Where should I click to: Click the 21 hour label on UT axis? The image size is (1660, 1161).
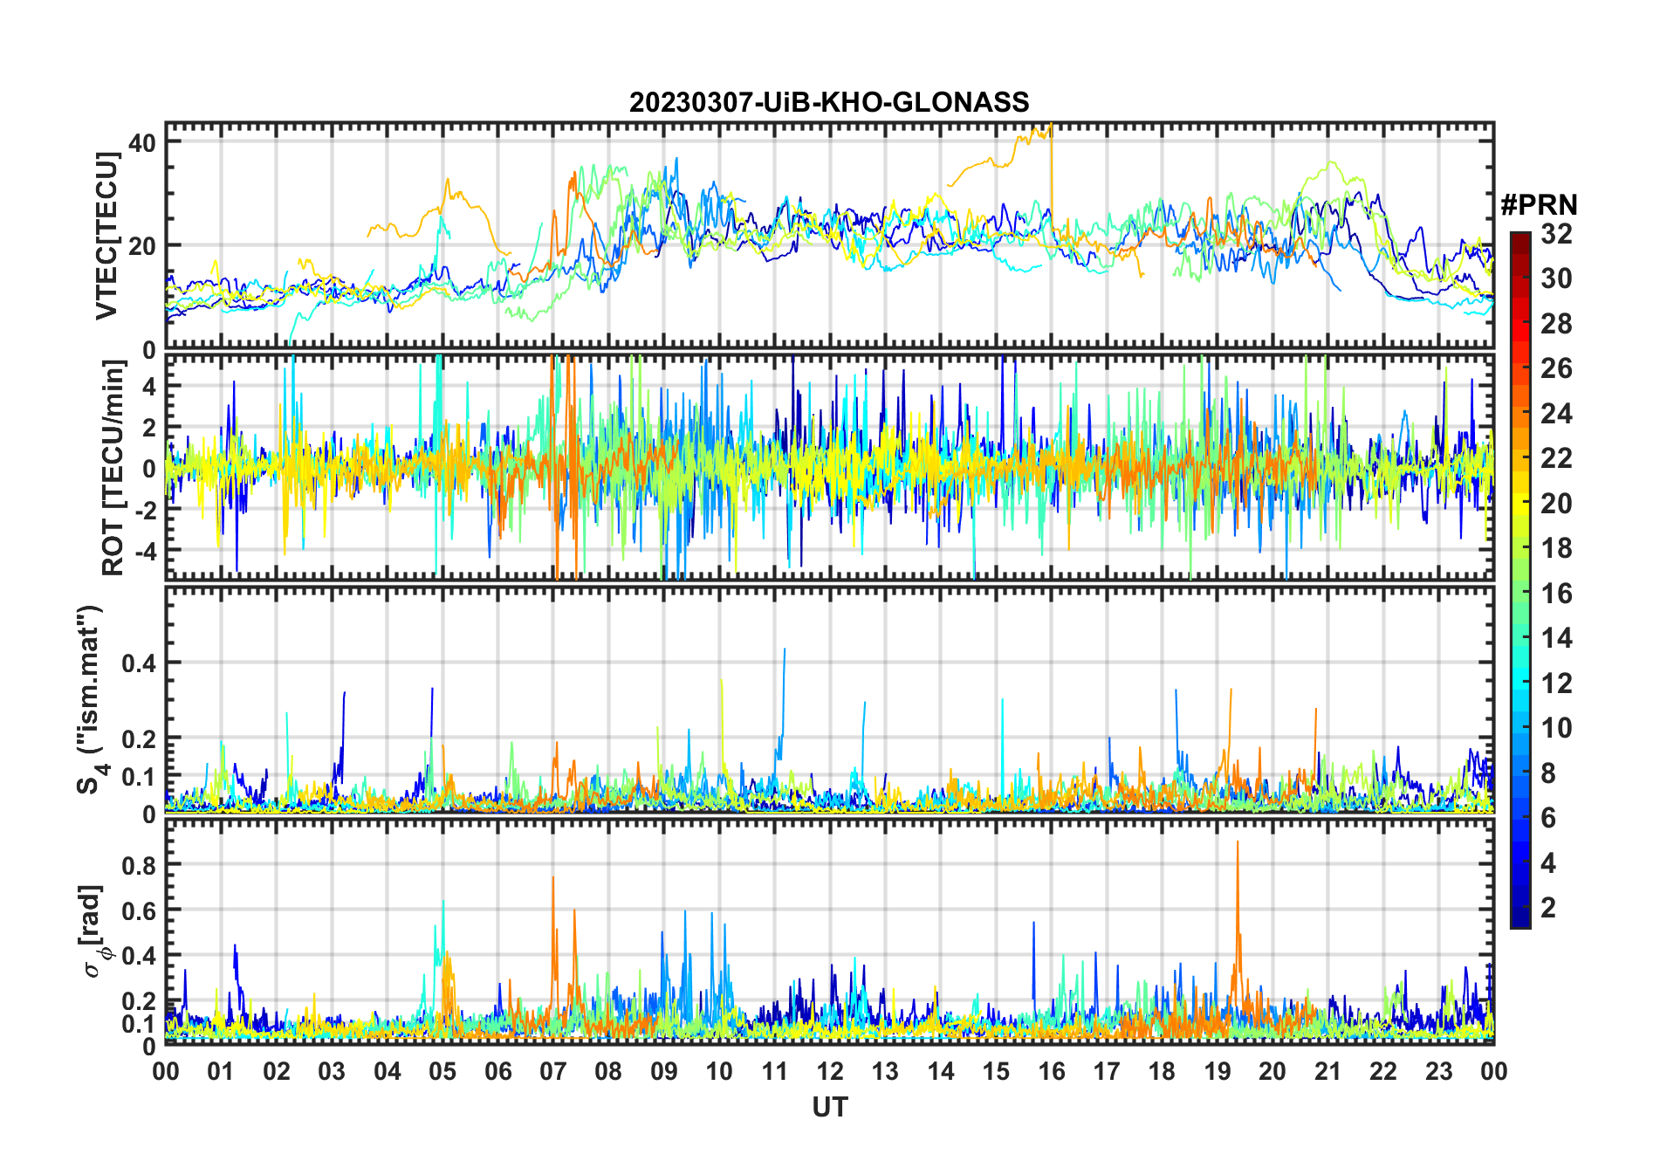coord(1327,1071)
